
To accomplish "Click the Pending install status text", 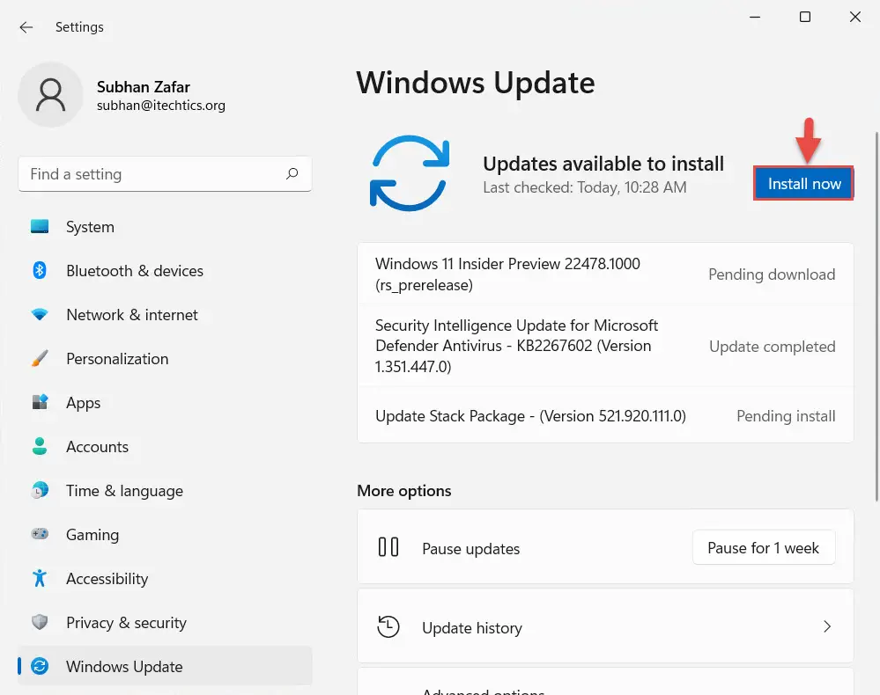I will click(786, 416).
